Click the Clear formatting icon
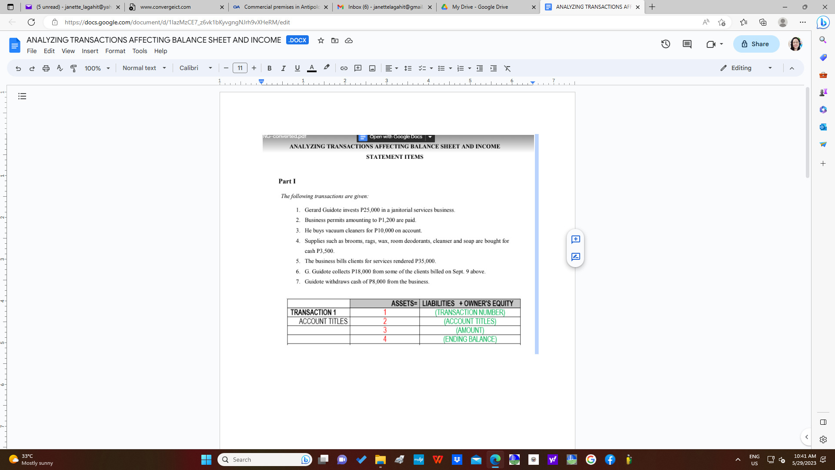The height and width of the screenshot is (470, 835). pyautogui.click(x=507, y=68)
